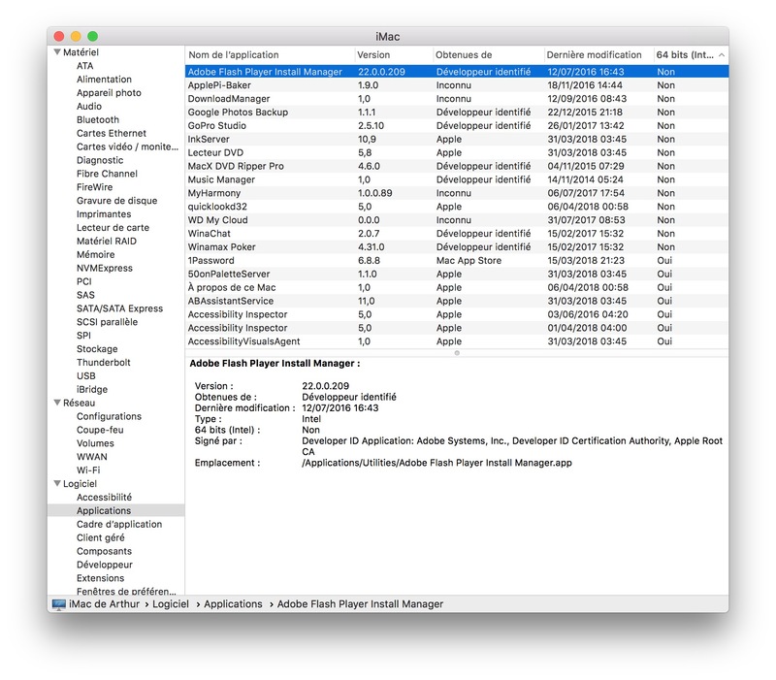Select Applications in the sidebar
The width and height of the screenshot is (776, 680).
[115, 511]
